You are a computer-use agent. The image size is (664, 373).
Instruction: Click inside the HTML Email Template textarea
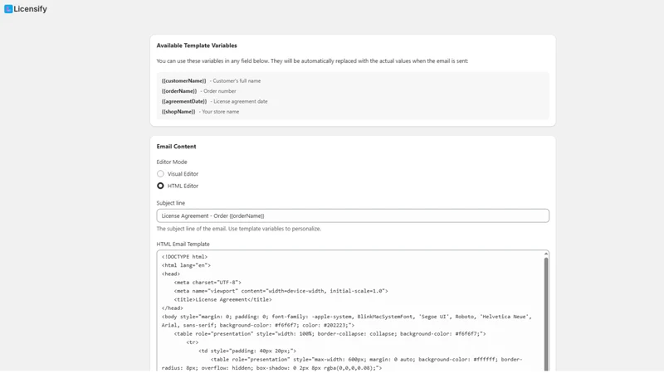[x=349, y=311]
